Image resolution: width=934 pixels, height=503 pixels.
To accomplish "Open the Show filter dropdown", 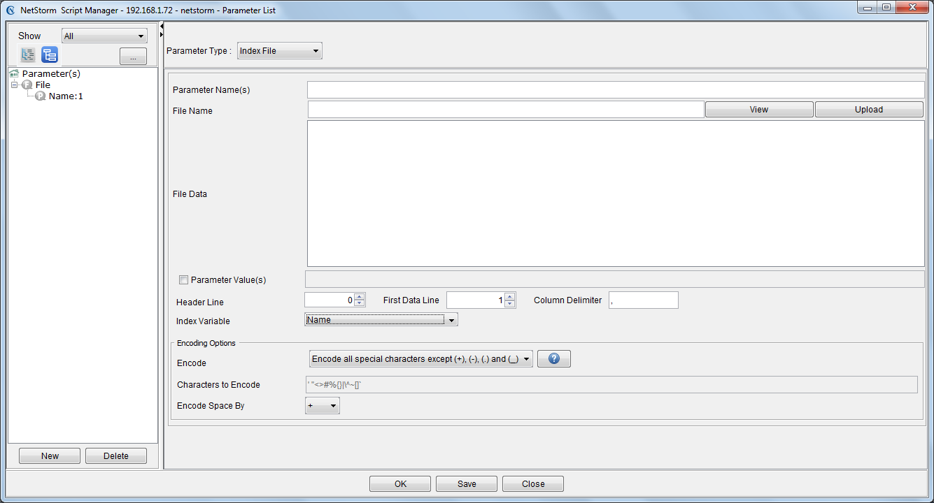I will [x=104, y=36].
